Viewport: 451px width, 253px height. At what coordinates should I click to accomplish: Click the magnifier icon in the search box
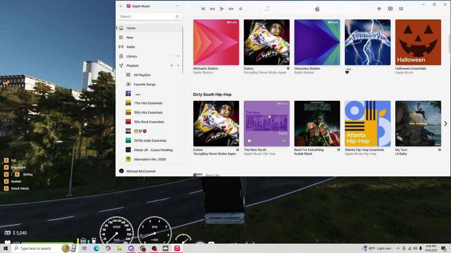(x=177, y=17)
